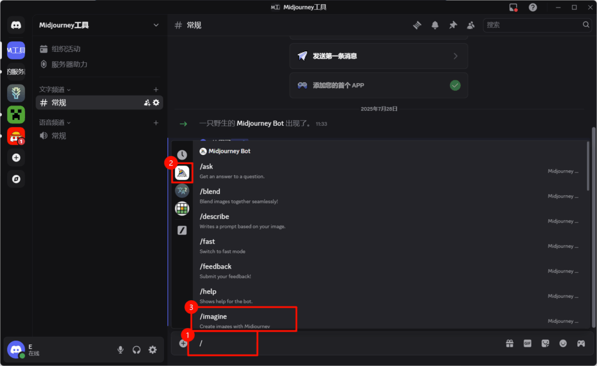Open 组织活动 events entry
This screenshot has height=366, width=597.
coord(99,49)
